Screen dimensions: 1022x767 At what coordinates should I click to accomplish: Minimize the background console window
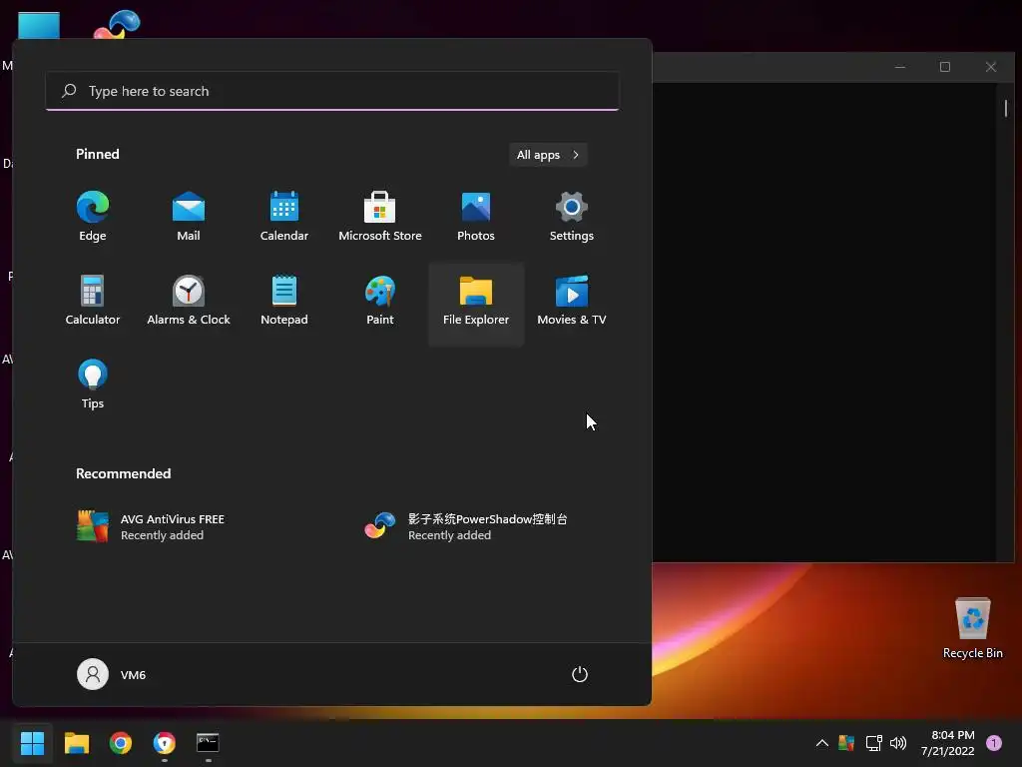point(900,67)
